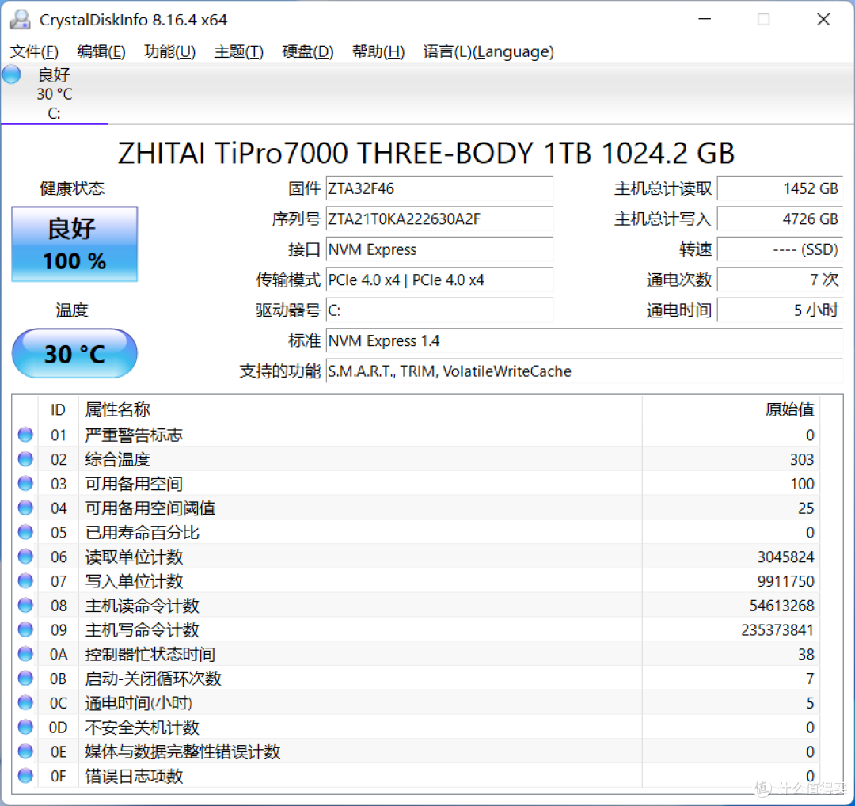Select the C: drive tab
855x806 pixels.
(x=54, y=93)
